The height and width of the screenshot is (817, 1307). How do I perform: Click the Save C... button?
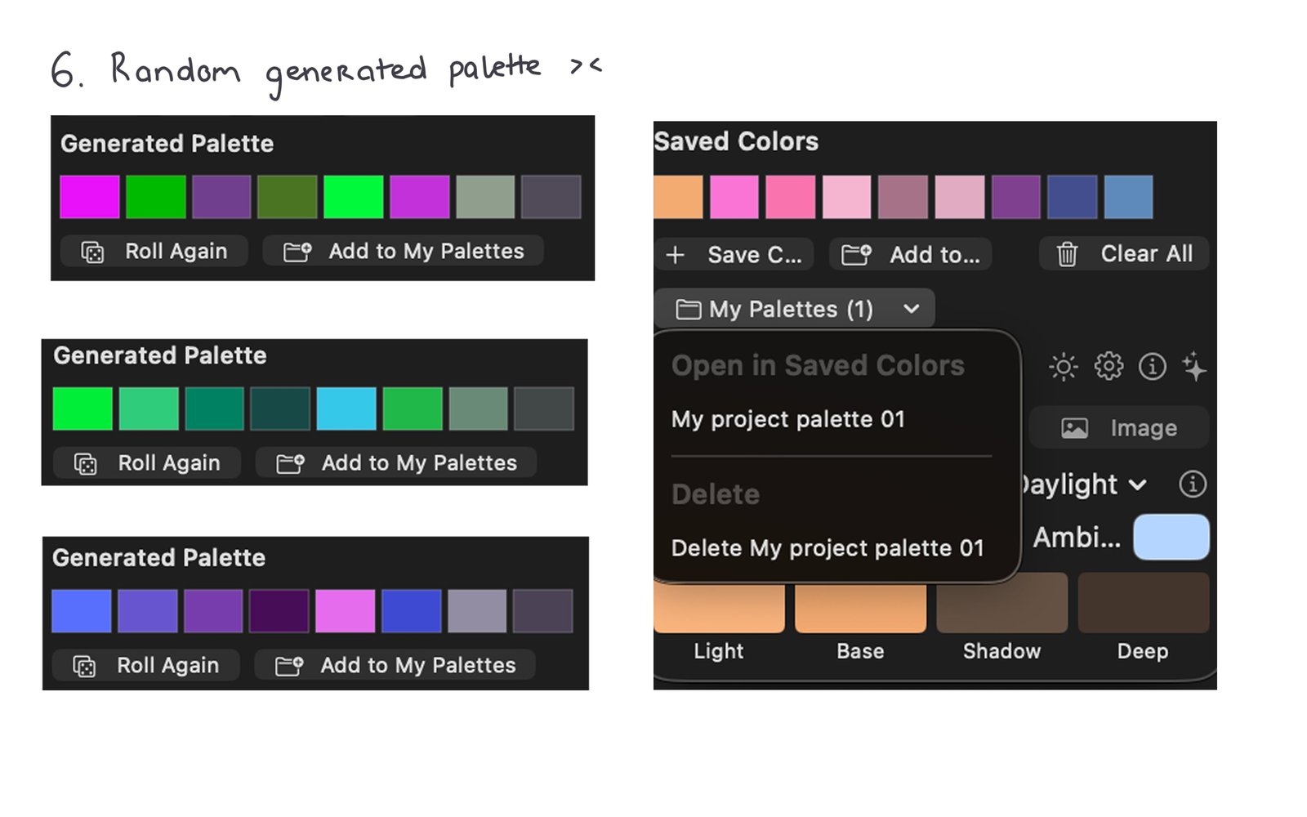(734, 255)
